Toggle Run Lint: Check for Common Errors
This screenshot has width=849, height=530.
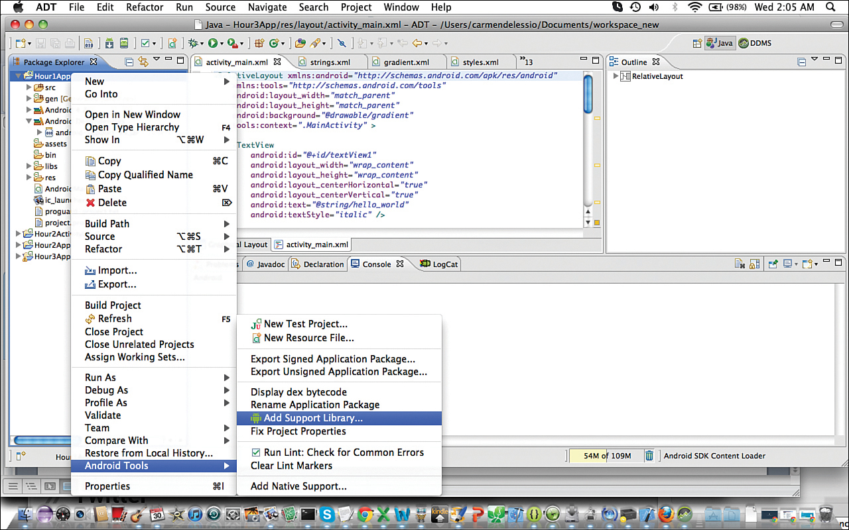coord(336,452)
